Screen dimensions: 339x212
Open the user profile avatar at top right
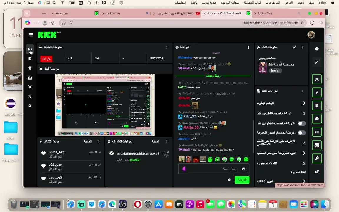[x=311, y=35]
